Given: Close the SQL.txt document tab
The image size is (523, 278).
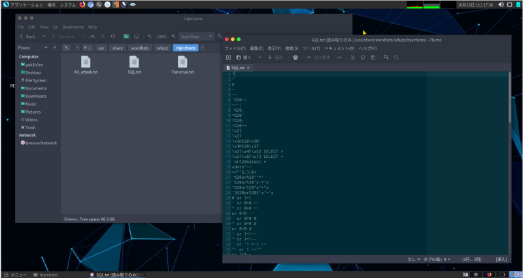Looking at the screenshot, I should click(249, 68).
